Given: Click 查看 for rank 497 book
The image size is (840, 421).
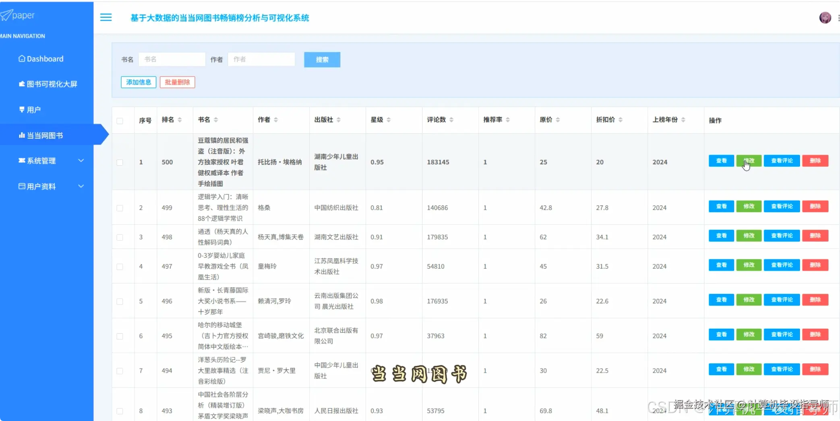Looking at the screenshot, I should [721, 265].
